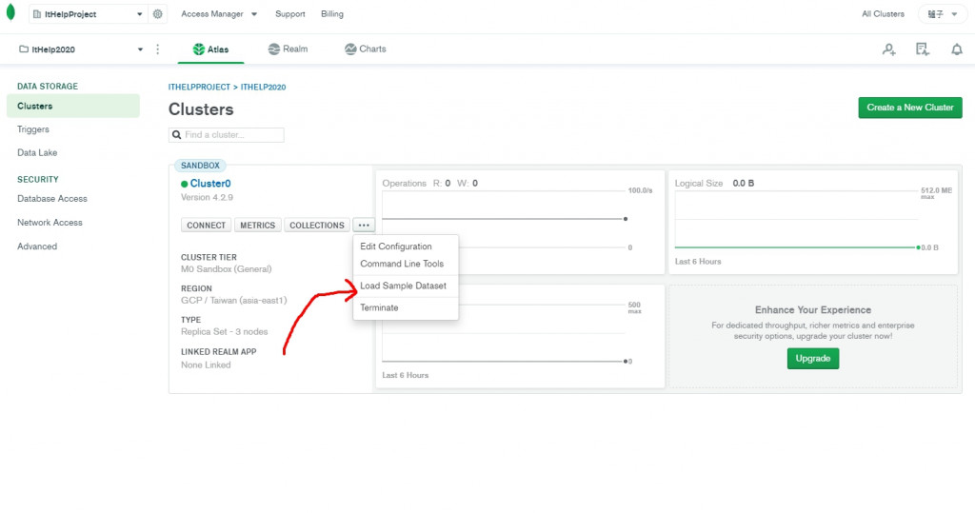975x513 pixels.
Task: Open Database Access settings
Action: 52,198
